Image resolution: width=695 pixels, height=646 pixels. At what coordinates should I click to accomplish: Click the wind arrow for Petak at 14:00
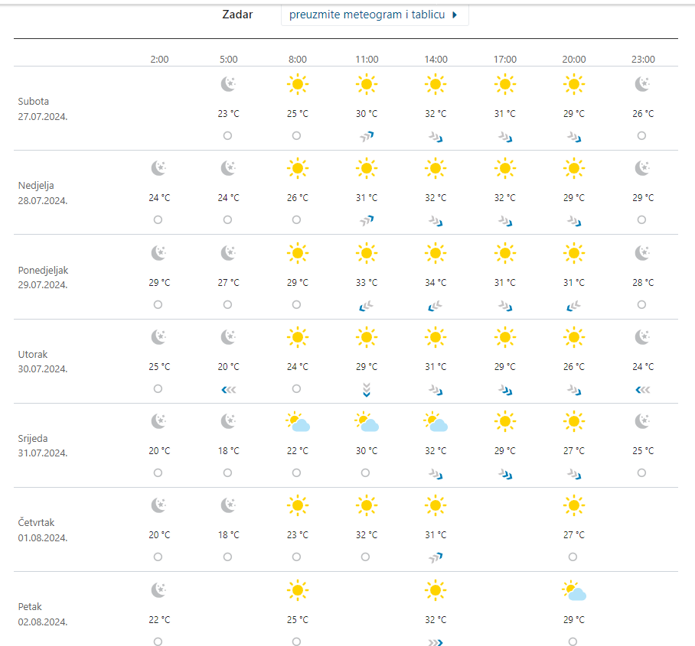[x=436, y=642]
